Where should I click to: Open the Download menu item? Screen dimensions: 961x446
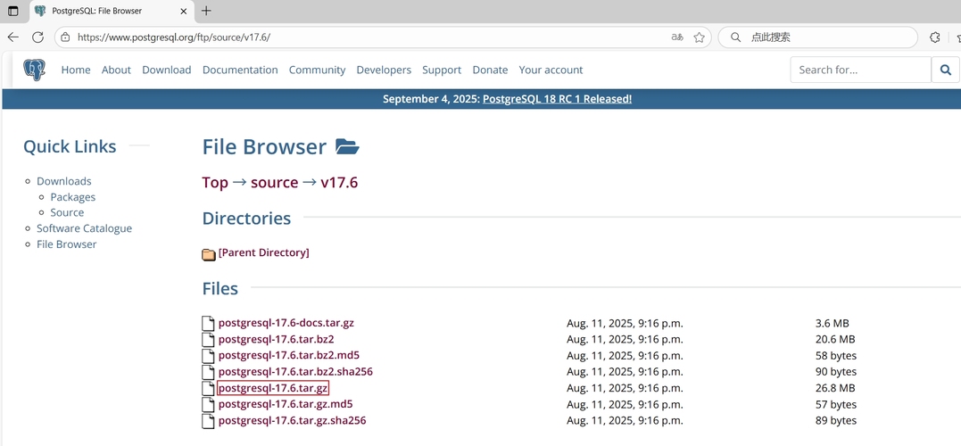coord(167,70)
